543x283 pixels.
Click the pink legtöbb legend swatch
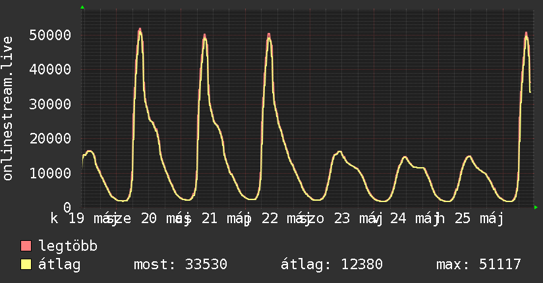tap(26, 245)
